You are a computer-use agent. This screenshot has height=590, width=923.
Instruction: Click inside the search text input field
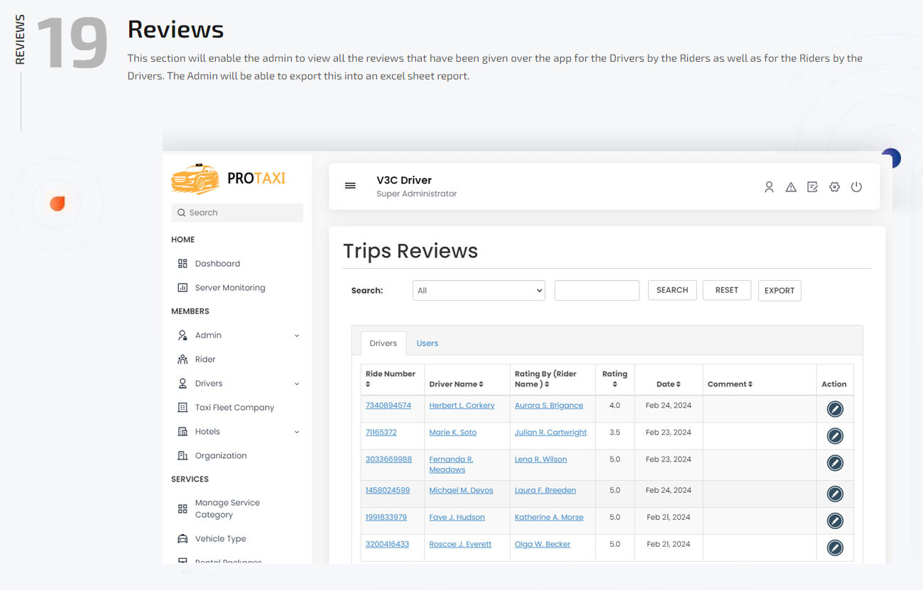(596, 290)
